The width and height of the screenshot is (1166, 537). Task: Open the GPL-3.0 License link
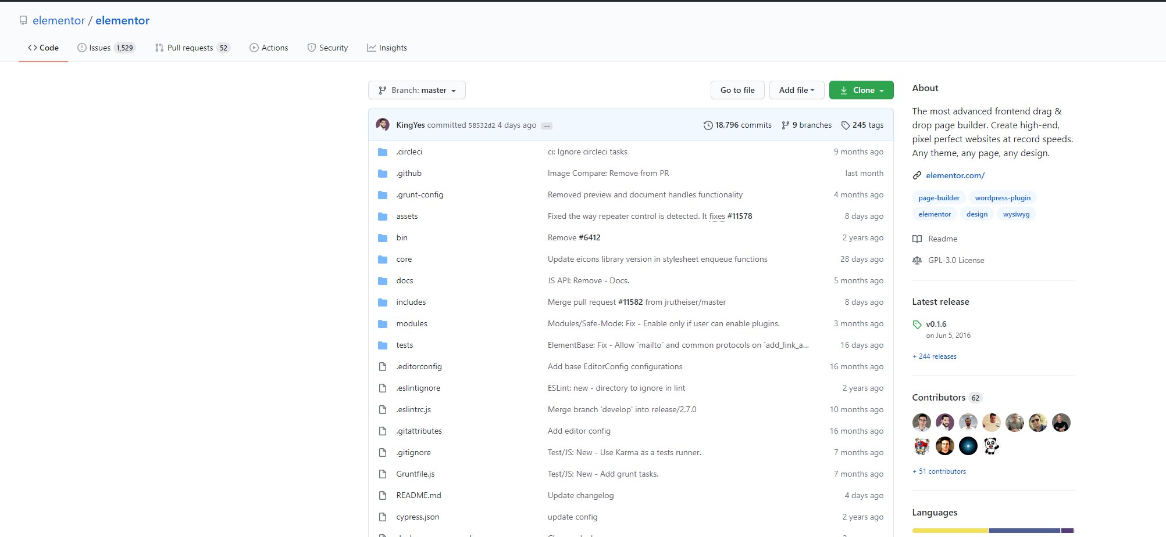coord(956,260)
